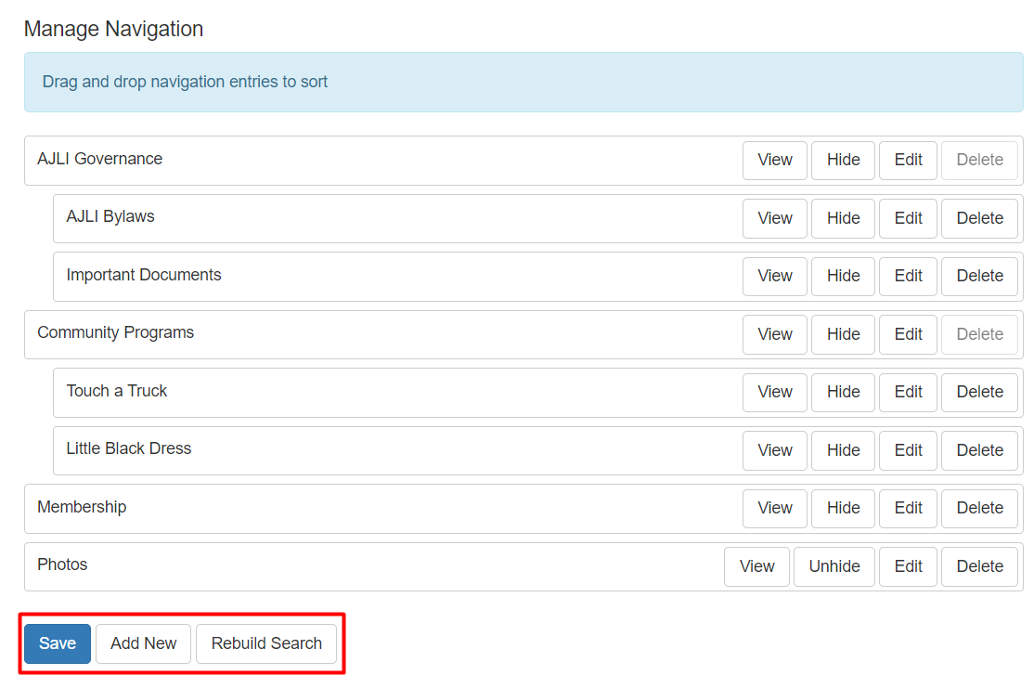The width and height of the screenshot is (1034, 688).
Task: View the Little Black Dress entry
Action: 775,450
